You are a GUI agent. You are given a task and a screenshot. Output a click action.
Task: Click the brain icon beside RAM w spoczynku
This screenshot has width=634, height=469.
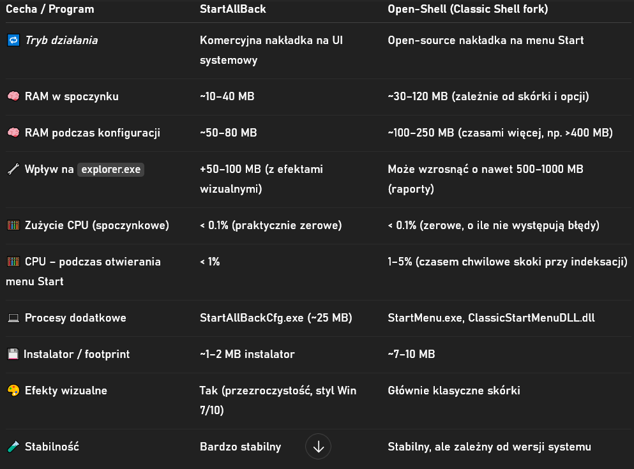coord(13,97)
